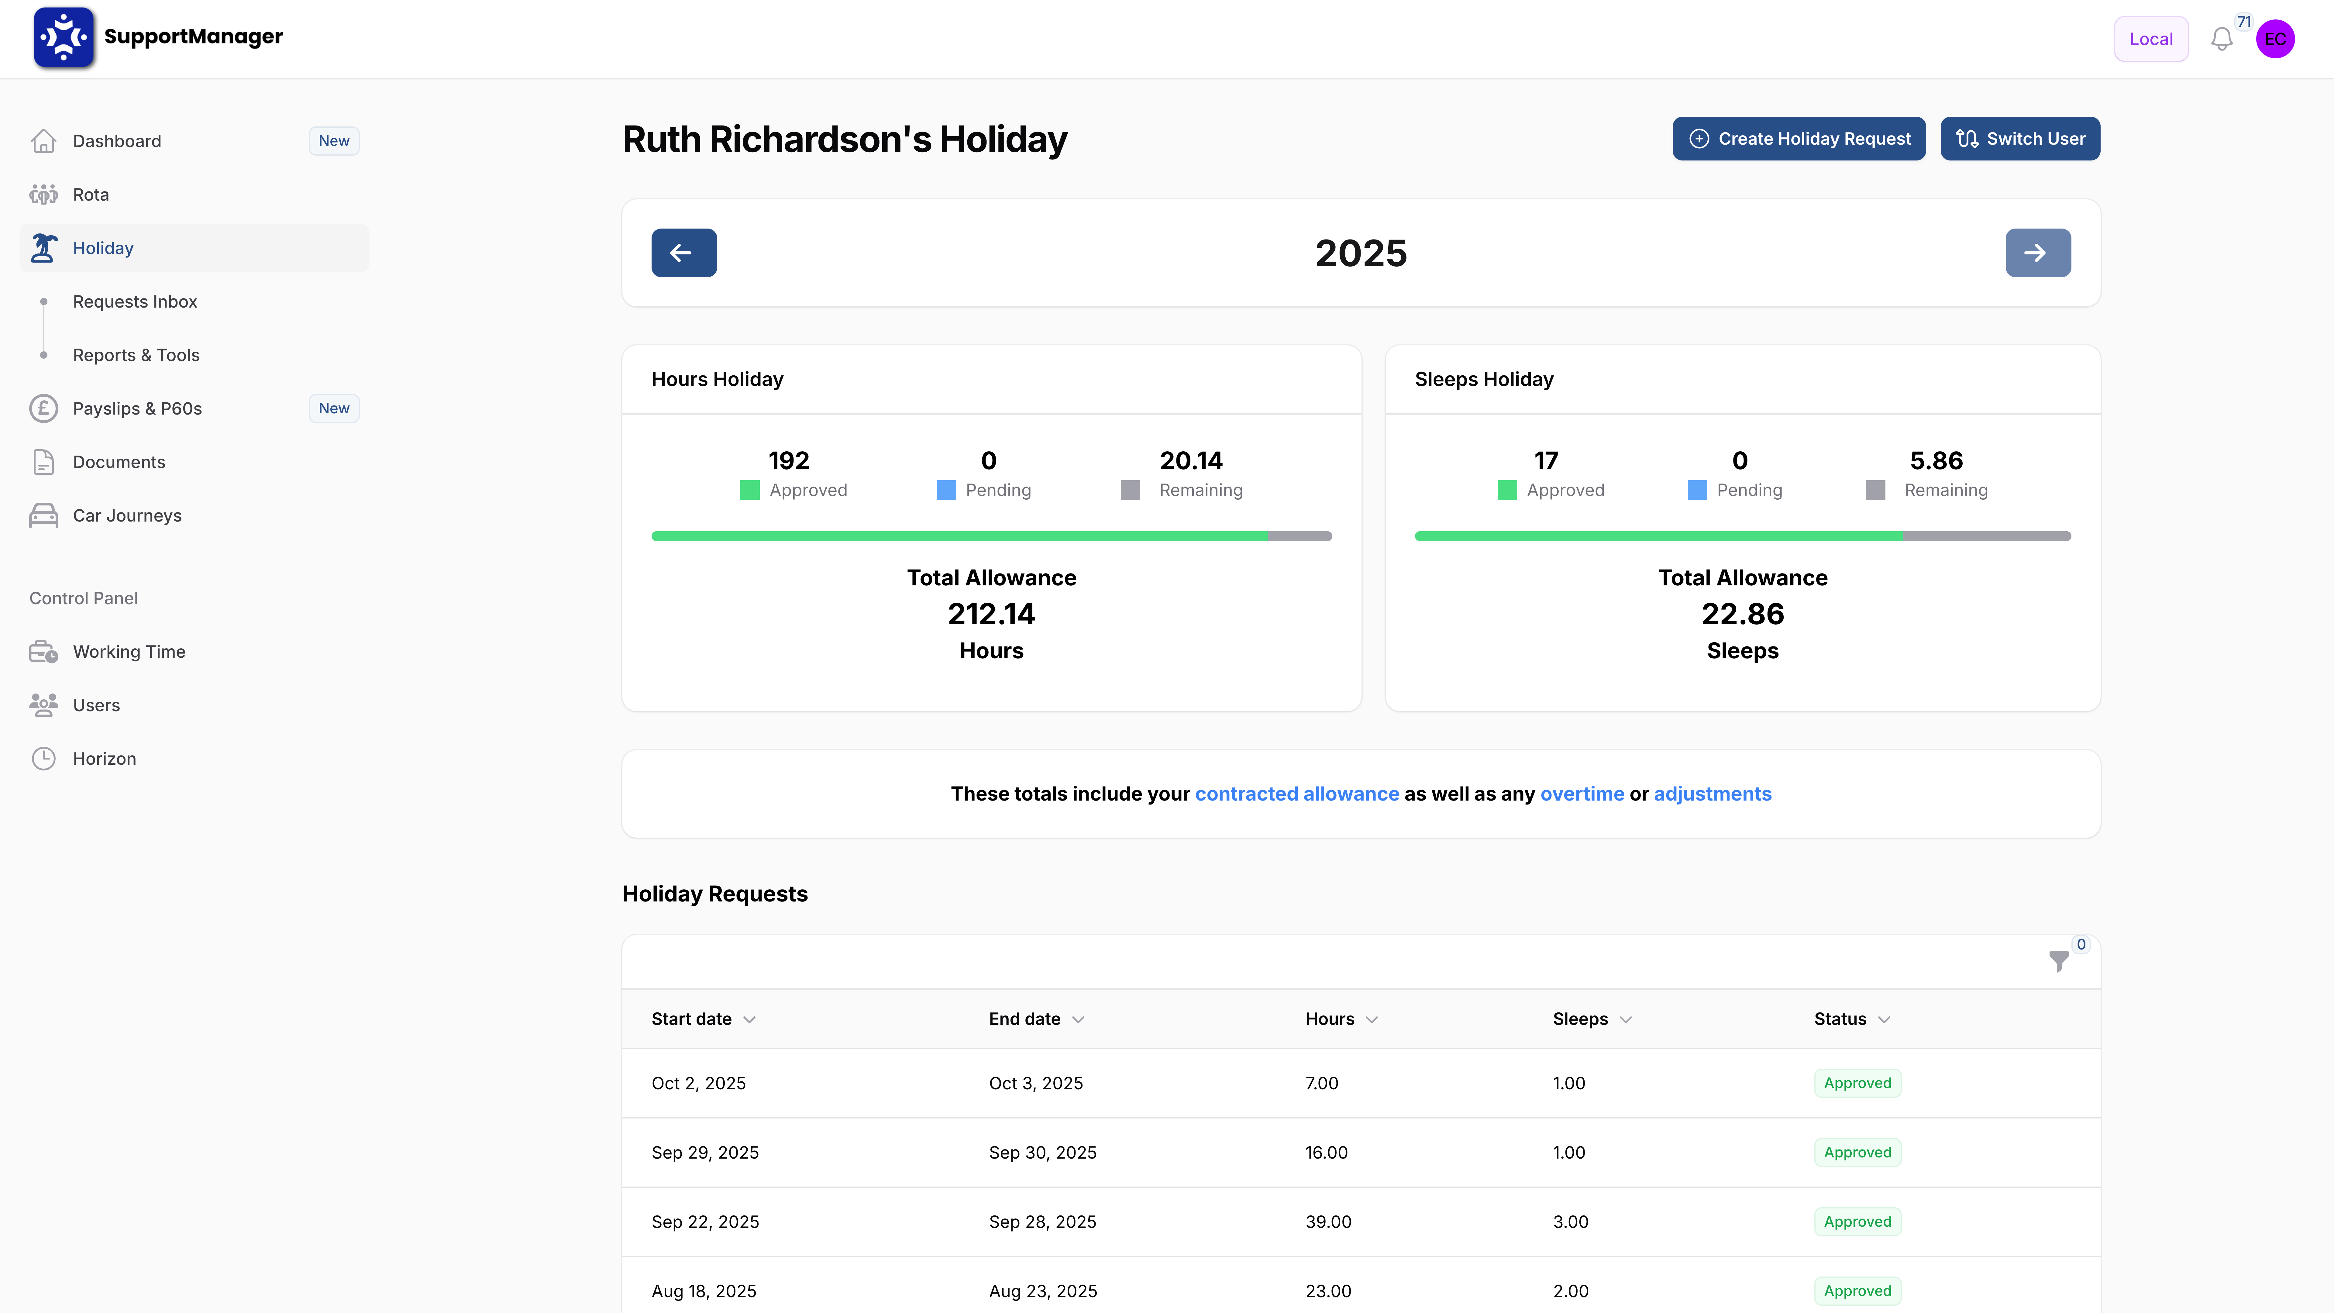This screenshot has width=2334, height=1313.
Task: Click the Rota people icon
Action: click(43, 195)
